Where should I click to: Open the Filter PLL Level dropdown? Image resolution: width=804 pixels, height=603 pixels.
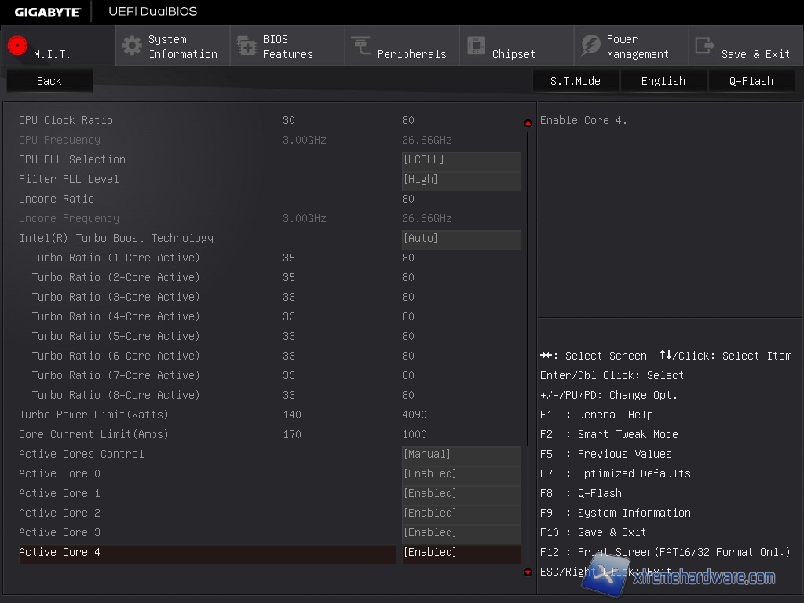click(x=461, y=180)
